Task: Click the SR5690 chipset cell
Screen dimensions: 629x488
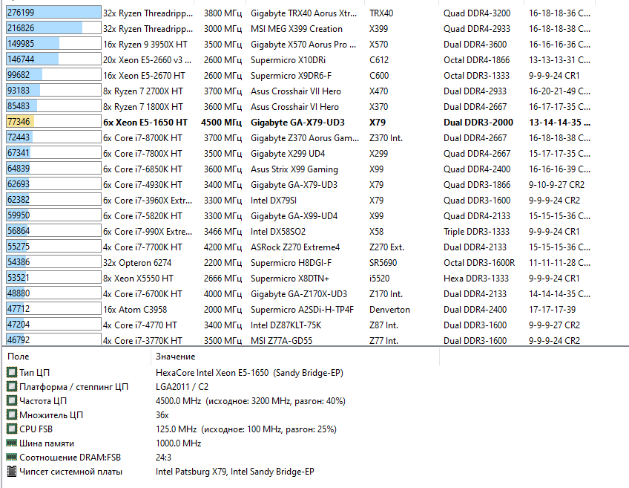Action: point(383,263)
